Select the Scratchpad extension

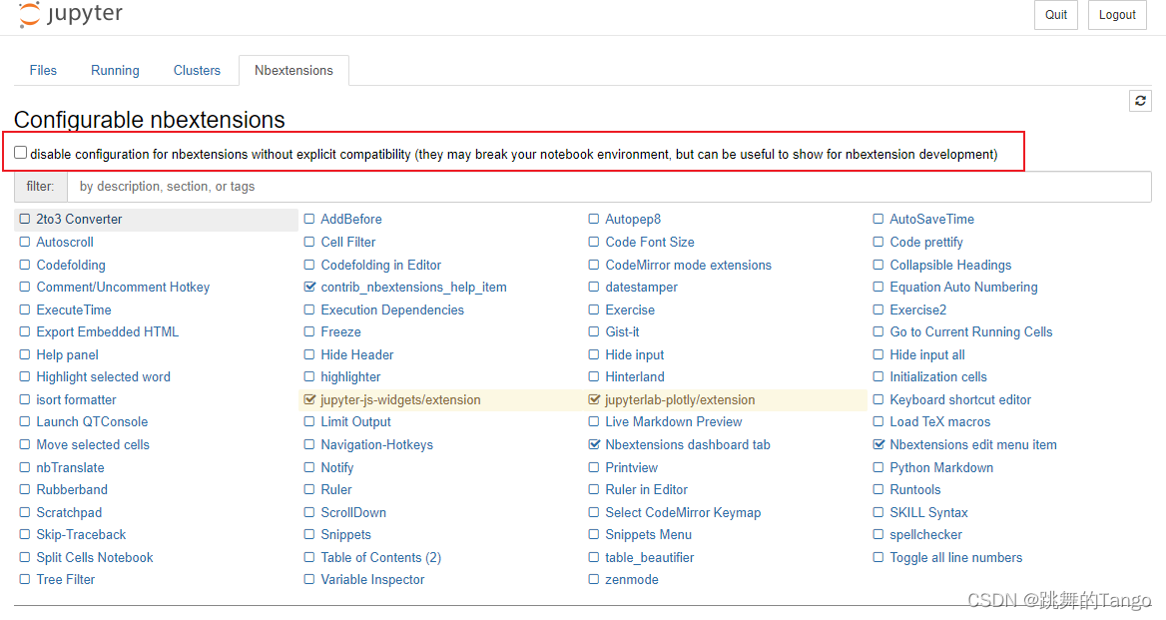click(69, 512)
